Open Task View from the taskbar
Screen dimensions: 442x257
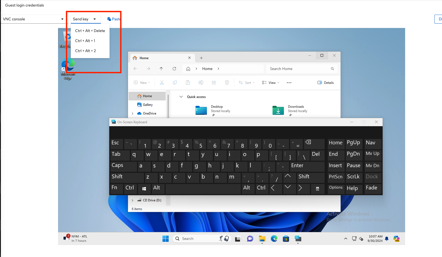click(x=238, y=239)
